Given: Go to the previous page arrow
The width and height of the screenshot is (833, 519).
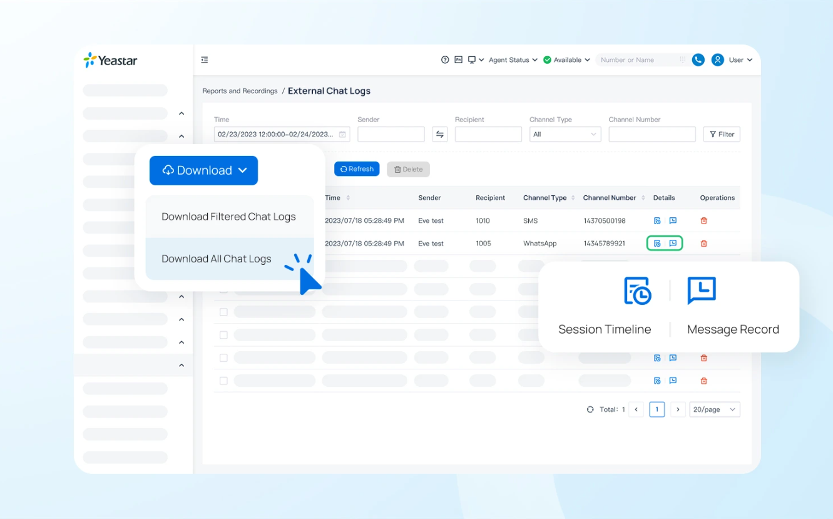Looking at the screenshot, I should click(636, 409).
